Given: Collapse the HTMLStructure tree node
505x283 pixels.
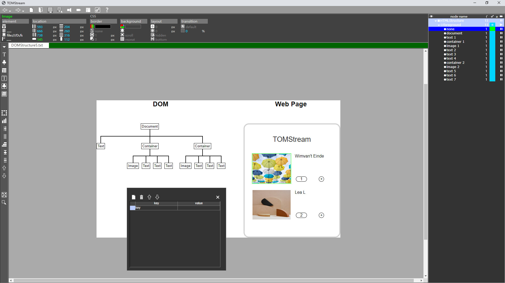Looking at the screenshot, I should pyautogui.click(x=436, y=20).
